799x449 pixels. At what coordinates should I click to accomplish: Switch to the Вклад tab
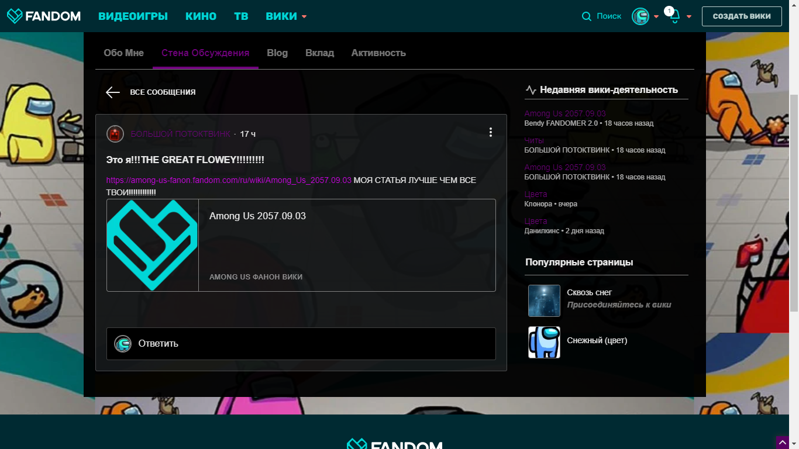(319, 53)
